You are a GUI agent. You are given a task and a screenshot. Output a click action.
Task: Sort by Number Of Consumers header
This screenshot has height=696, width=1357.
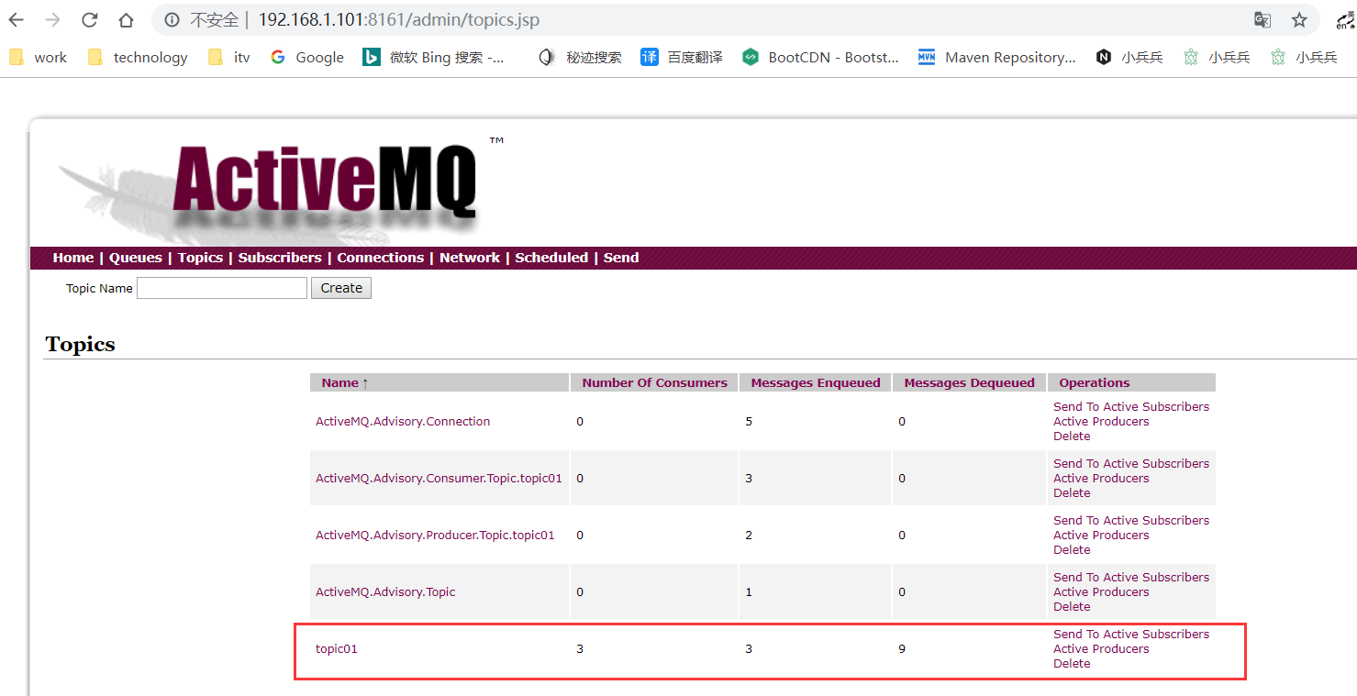pos(654,383)
